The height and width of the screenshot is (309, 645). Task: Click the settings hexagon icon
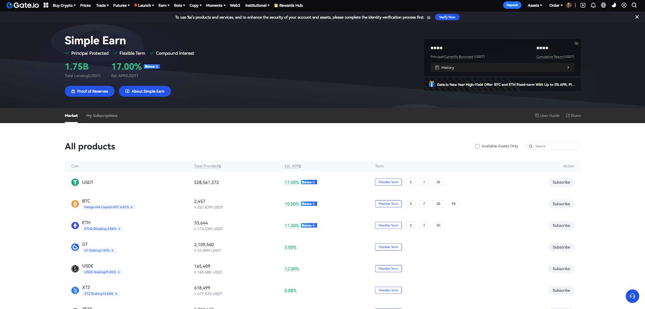[x=624, y=5]
